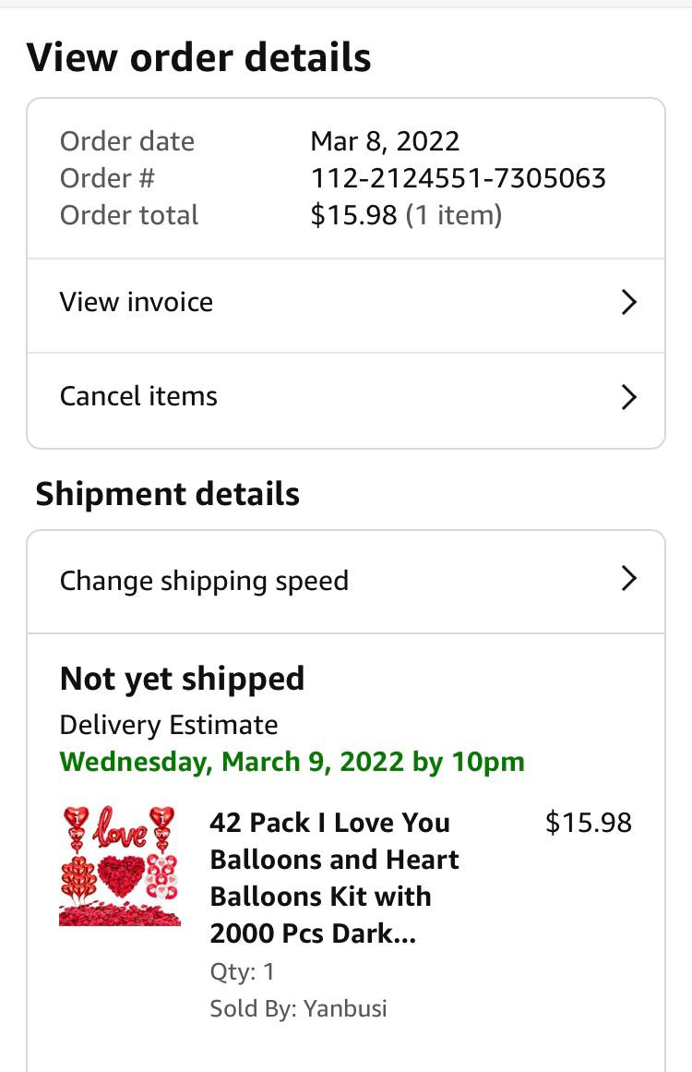Viewport: 692px width, 1072px height.
Task: Click the chevron beside View invoice
Action: [x=629, y=302]
